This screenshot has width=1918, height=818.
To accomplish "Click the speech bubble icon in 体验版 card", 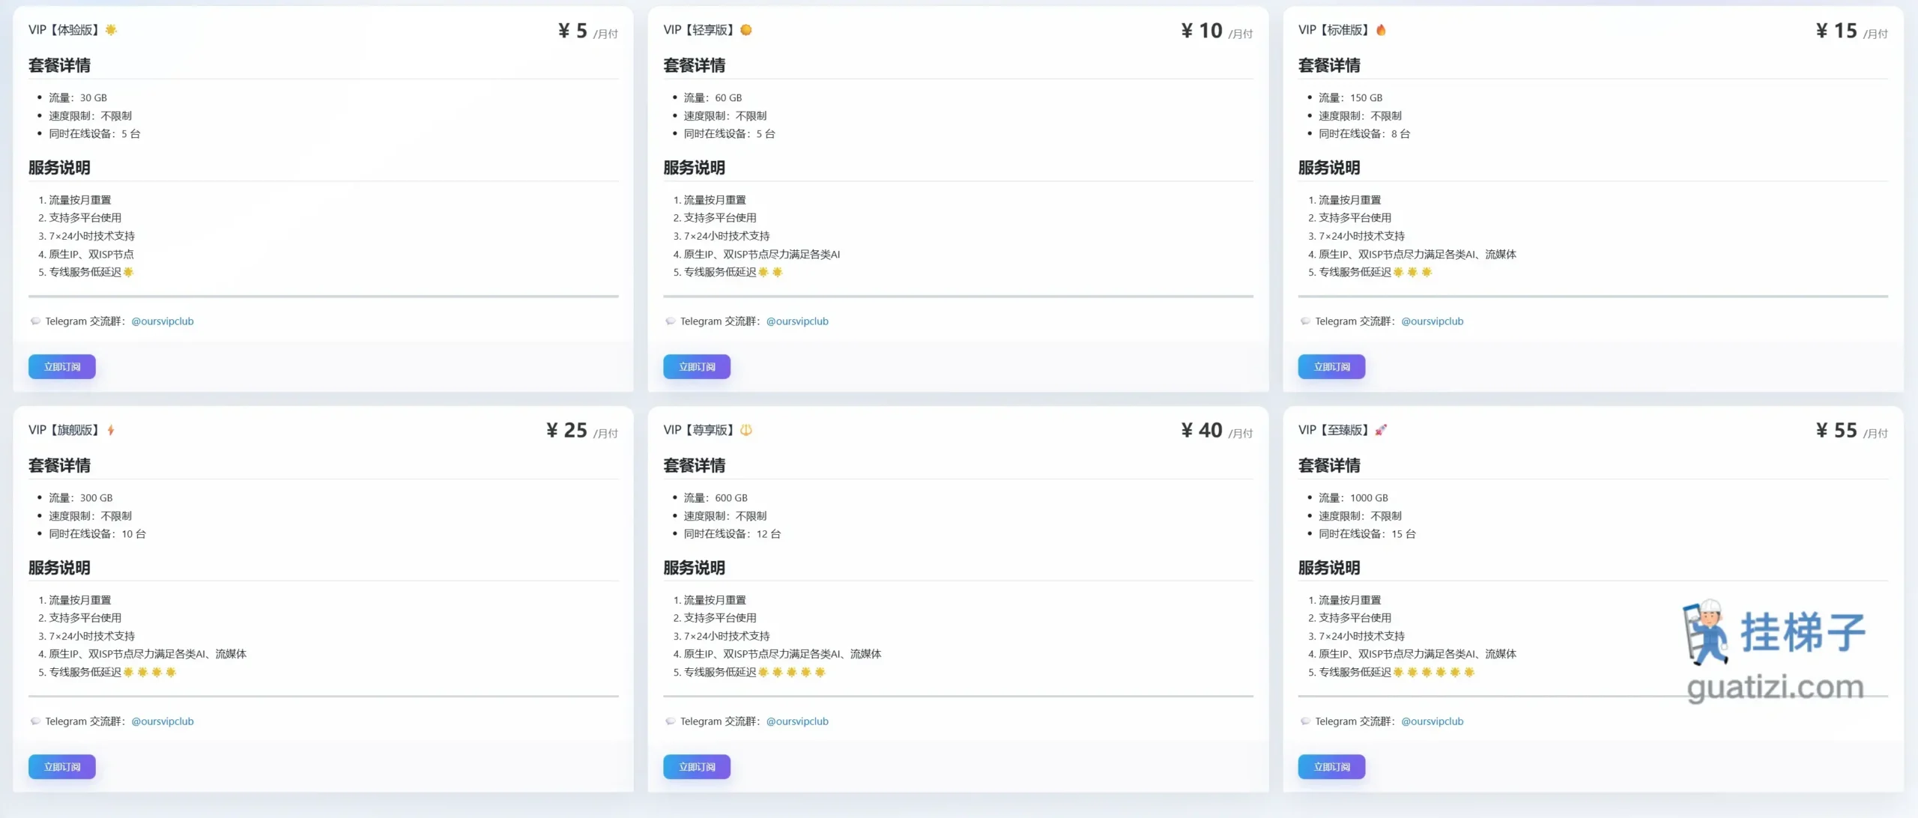I will (x=35, y=321).
